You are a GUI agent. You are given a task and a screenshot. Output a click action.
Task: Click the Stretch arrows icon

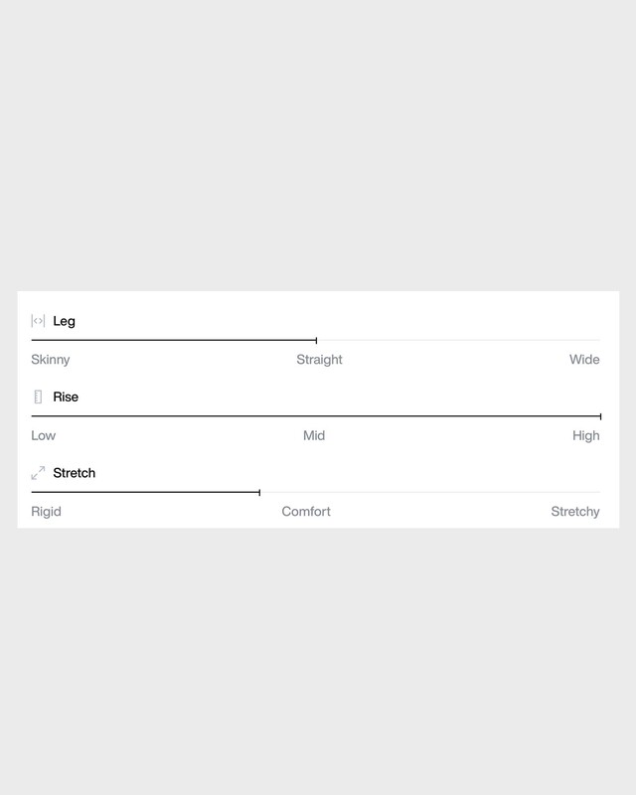tap(38, 473)
